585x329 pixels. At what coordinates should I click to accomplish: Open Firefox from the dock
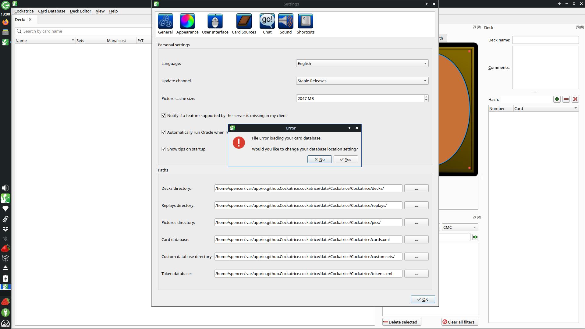(5, 22)
